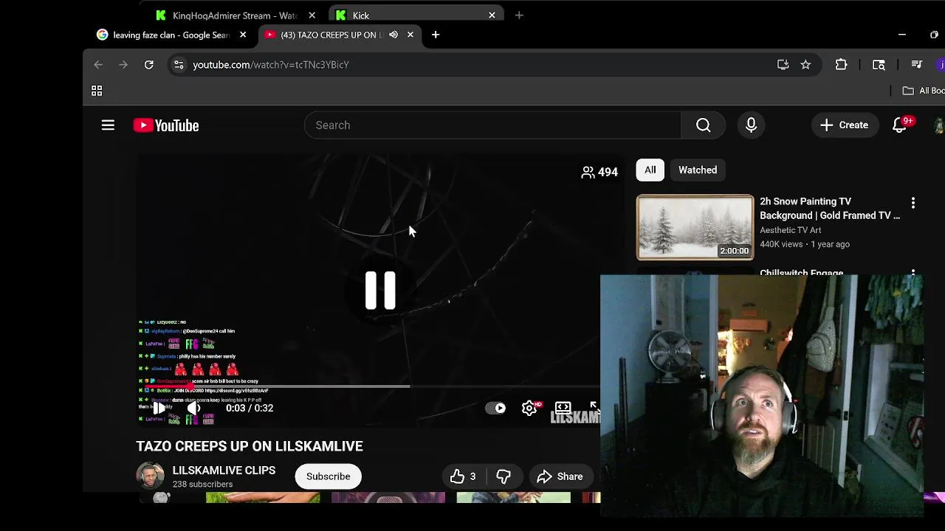Toggle the autoplay switch
This screenshot has height=531, width=945.
pos(495,408)
